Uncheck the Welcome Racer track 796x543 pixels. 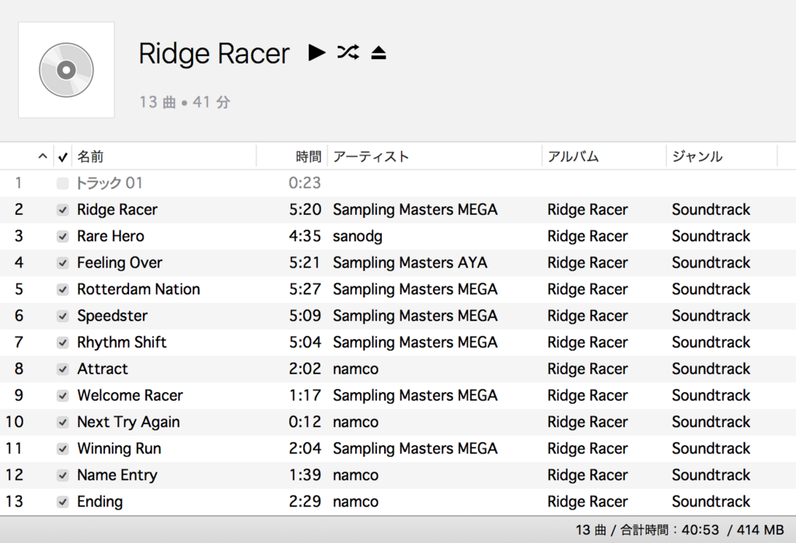pyautogui.click(x=62, y=395)
